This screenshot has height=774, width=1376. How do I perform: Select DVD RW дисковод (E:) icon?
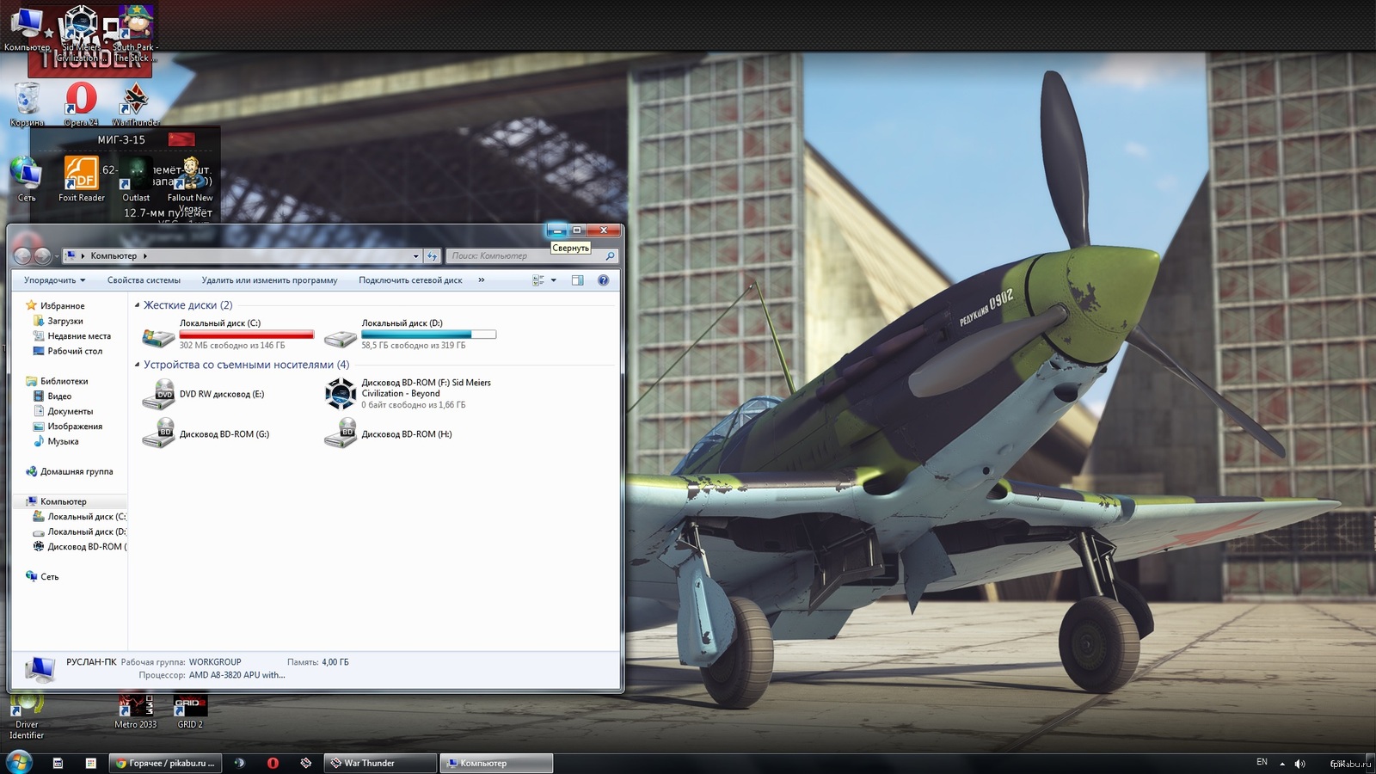click(158, 394)
